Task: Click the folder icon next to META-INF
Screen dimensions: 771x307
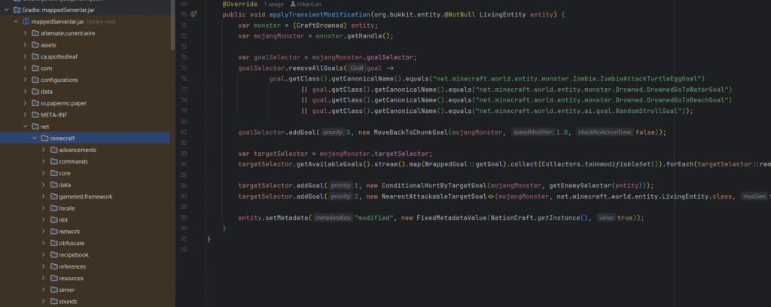Action: pyautogui.click(x=35, y=115)
